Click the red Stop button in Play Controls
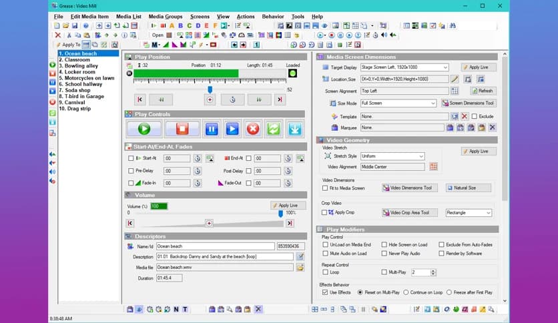This screenshot has width=558, height=323. [x=182, y=129]
